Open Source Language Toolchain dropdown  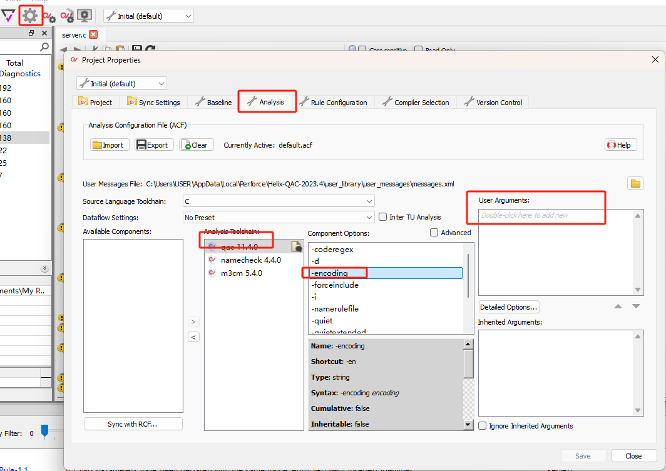pos(279,201)
